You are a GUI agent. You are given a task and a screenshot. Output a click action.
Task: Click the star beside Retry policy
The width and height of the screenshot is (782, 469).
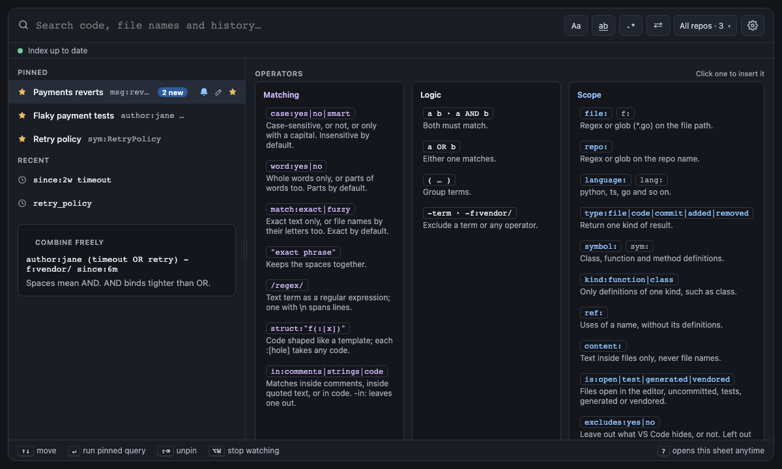[22, 139]
